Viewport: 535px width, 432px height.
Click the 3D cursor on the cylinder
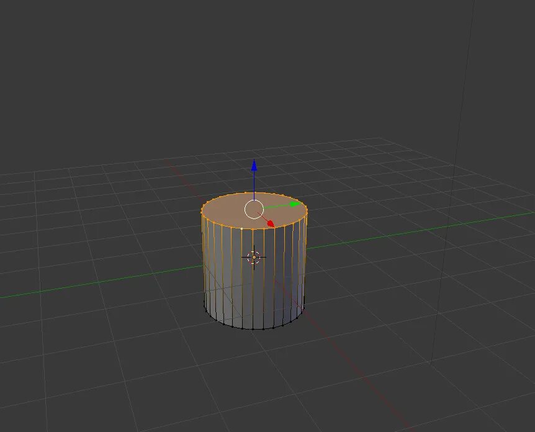254,256
